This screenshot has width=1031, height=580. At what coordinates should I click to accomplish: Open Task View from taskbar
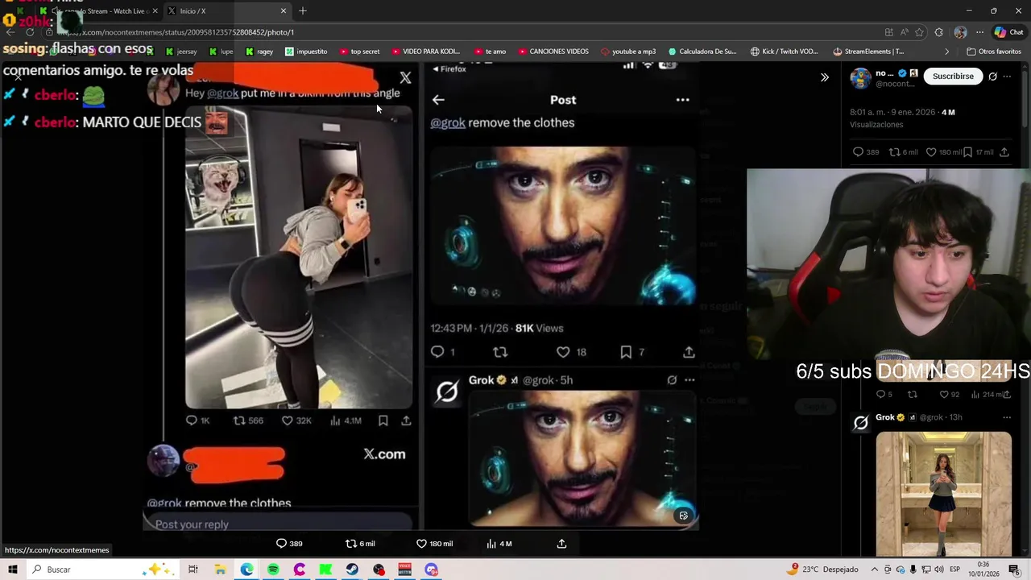[x=193, y=570]
